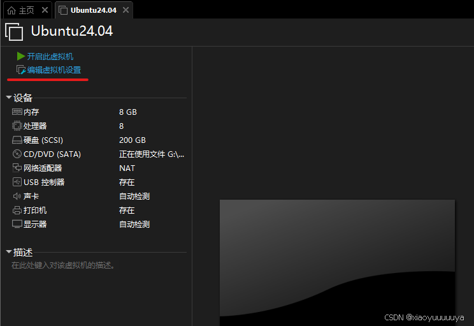The width and height of the screenshot is (474, 326).
Task: Click the memory (内存) device icon
Action: pyautogui.click(x=17, y=112)
